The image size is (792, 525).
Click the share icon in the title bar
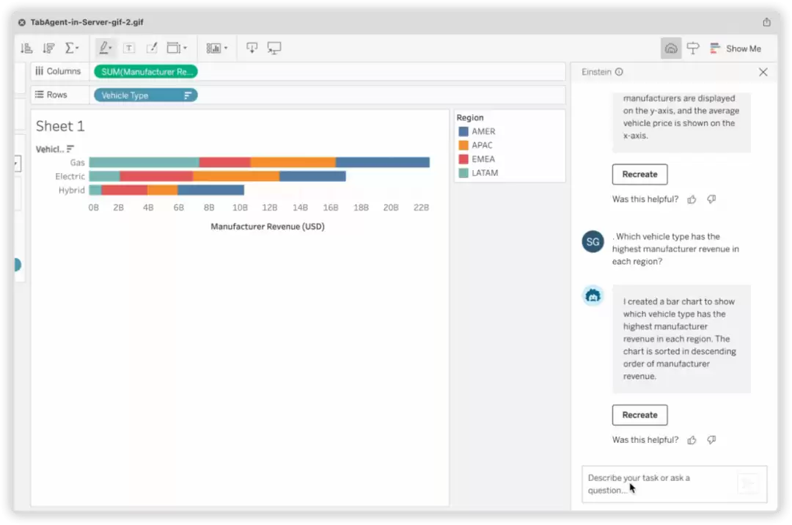tap(766, 22)
